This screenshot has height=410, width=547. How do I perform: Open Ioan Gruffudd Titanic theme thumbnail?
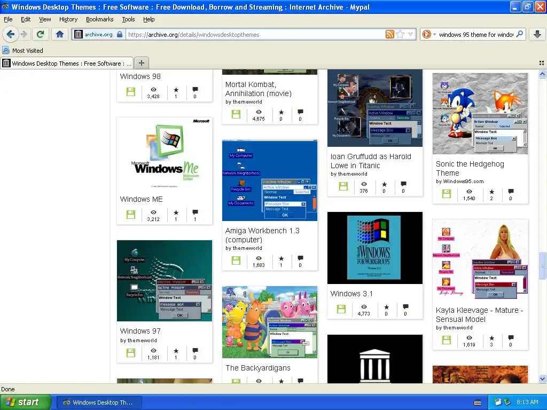point(375,108)
